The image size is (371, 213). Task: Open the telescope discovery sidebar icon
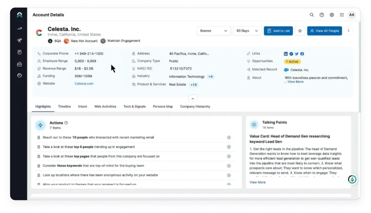coord(19,40)
